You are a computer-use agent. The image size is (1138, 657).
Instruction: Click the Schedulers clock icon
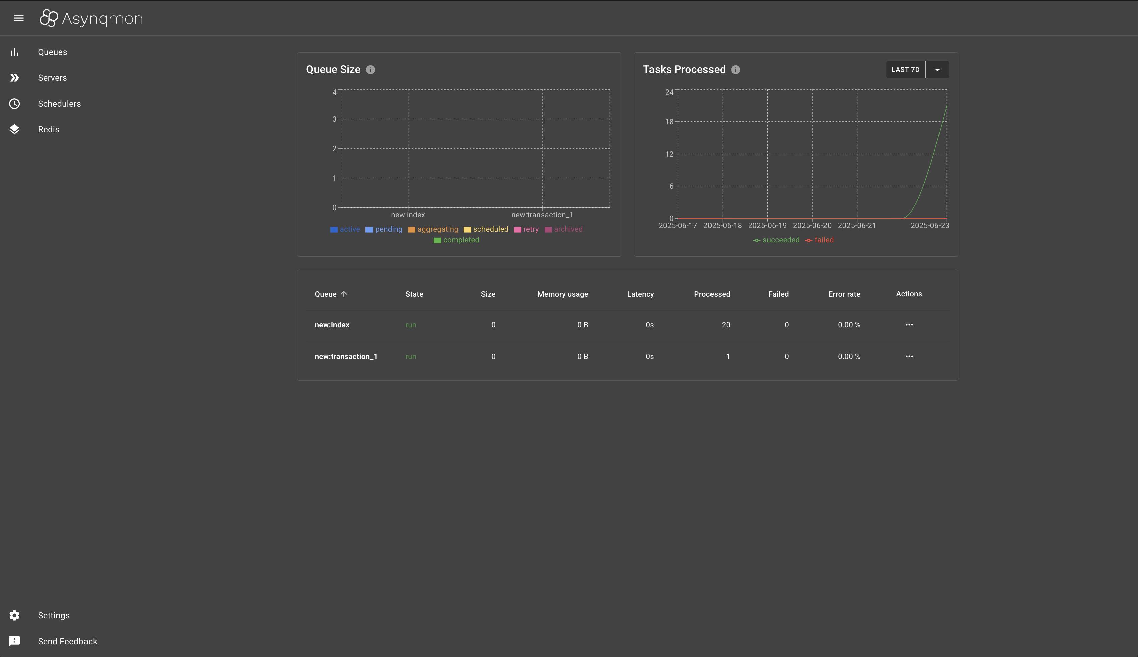pos(14,103)
